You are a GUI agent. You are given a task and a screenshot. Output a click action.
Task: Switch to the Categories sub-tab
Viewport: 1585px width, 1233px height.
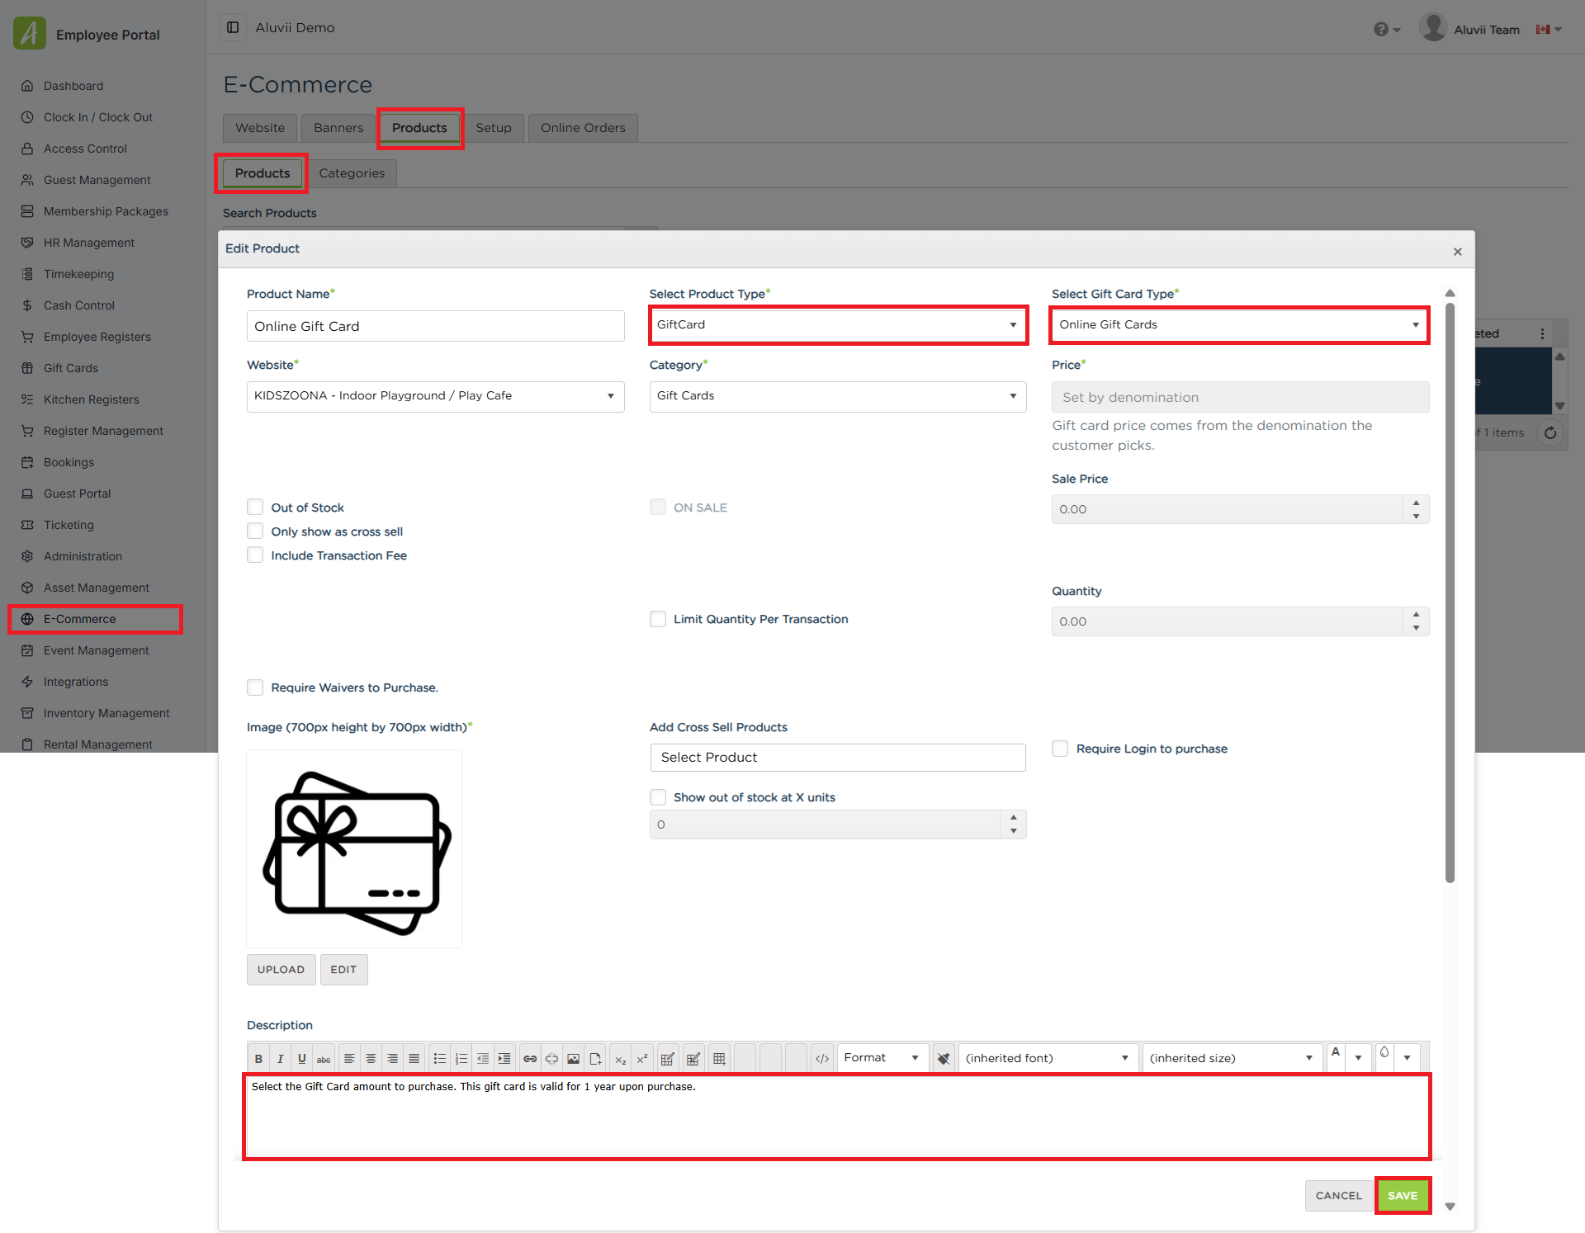pos(352,173)
